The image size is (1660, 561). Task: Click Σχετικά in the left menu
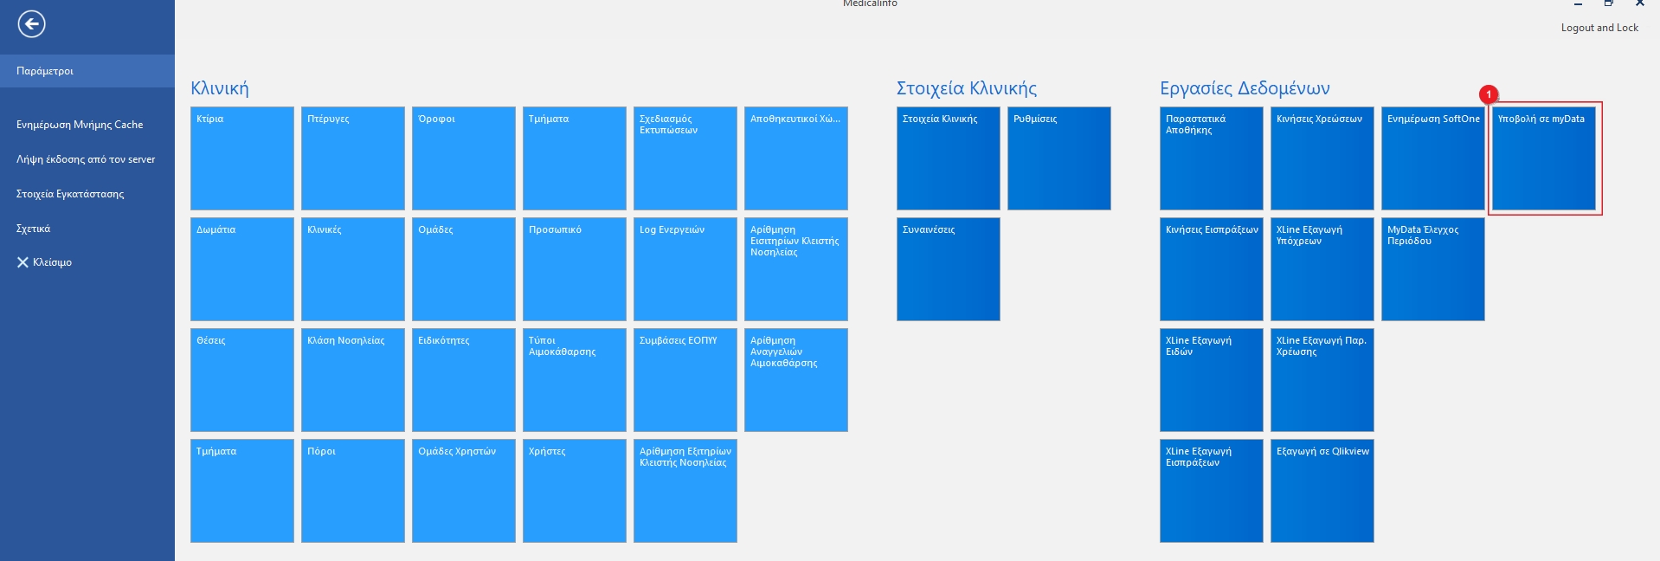[33, 229]
